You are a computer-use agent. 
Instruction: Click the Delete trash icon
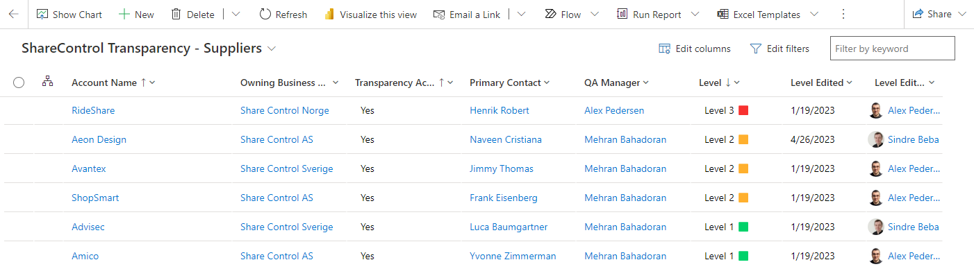click(176, 15)
